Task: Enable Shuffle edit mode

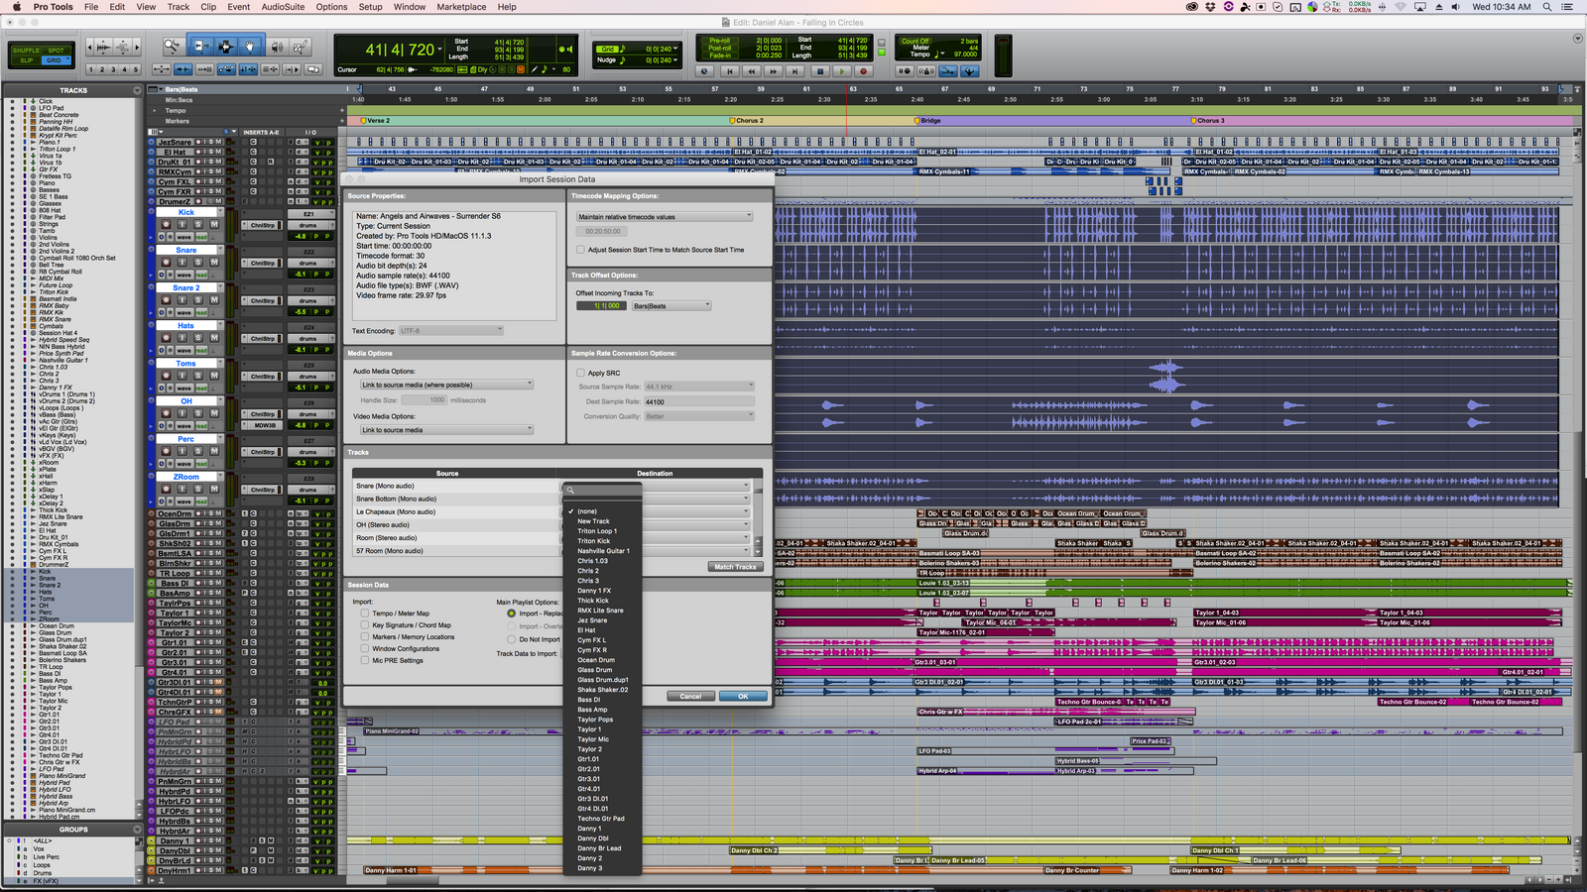Action: point(26,50)
